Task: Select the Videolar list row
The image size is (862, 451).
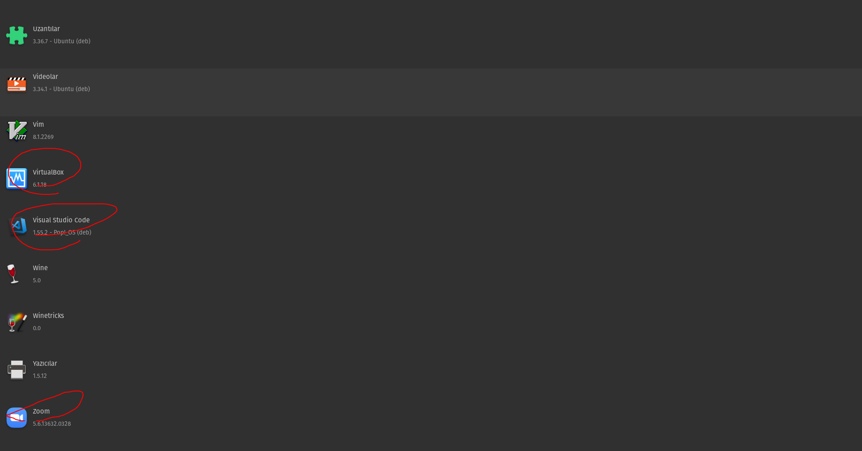Action: (431, 92)
